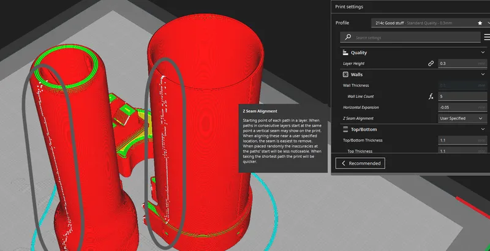Open the Z Seam Alignment dropdown
This screenshot has height=251, width=490.
tap(462, 118)
